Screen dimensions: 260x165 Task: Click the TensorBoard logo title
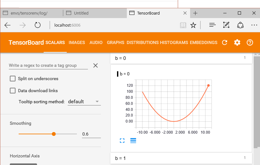point(26,42)
